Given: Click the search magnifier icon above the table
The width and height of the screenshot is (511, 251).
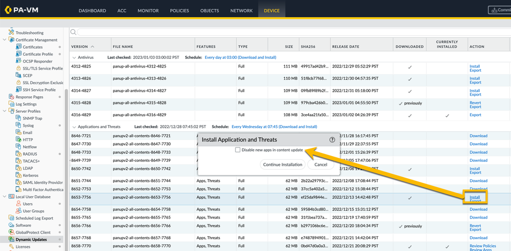Looking at the screenshot, I should [x=74, y=32].
